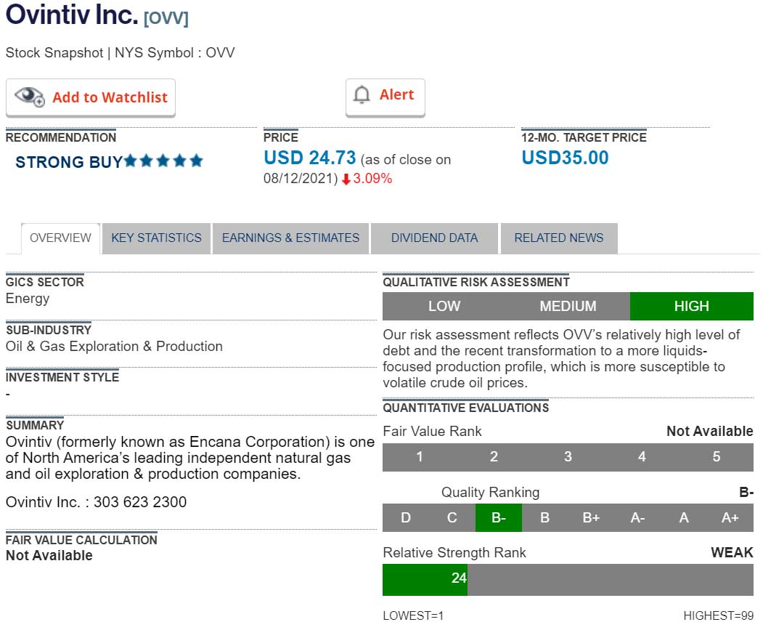Click Fair Value Rank box 3
763x630 pixels.
click(x=568, y=457)
